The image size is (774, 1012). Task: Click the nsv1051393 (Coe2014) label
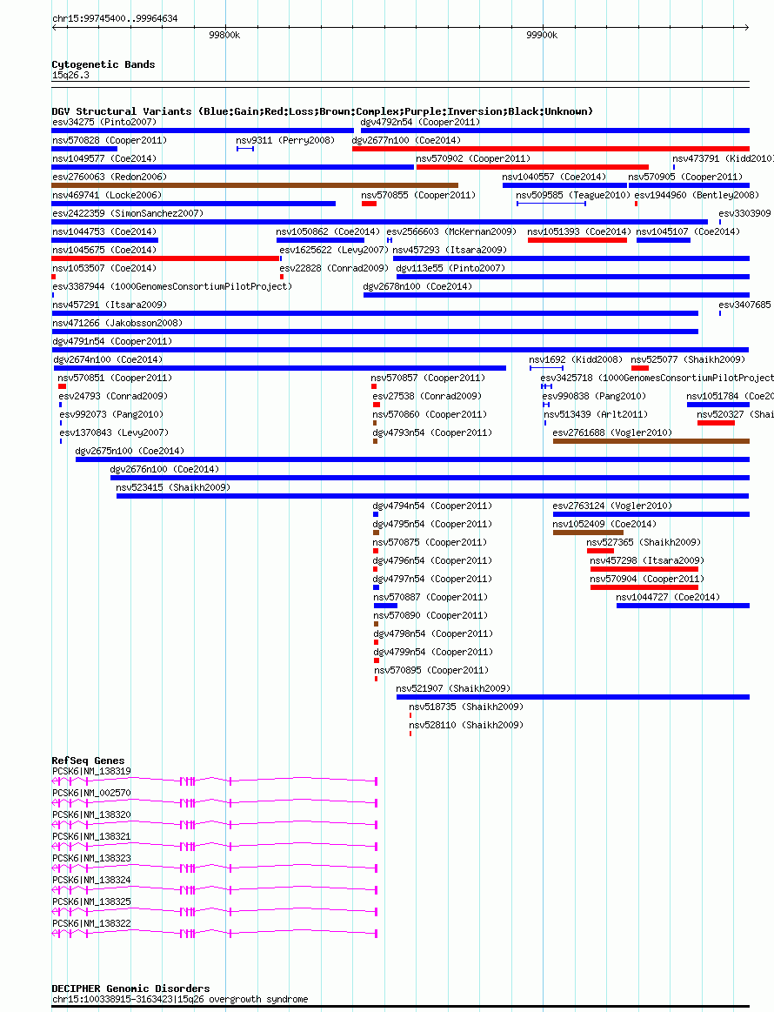click(579, 231)
